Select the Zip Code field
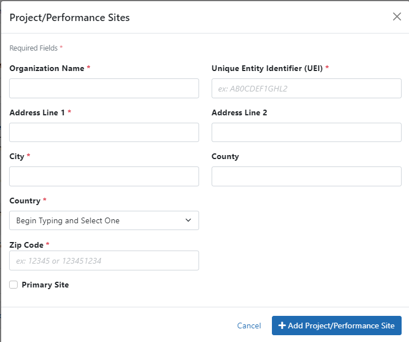 click(x=104, y=260)
